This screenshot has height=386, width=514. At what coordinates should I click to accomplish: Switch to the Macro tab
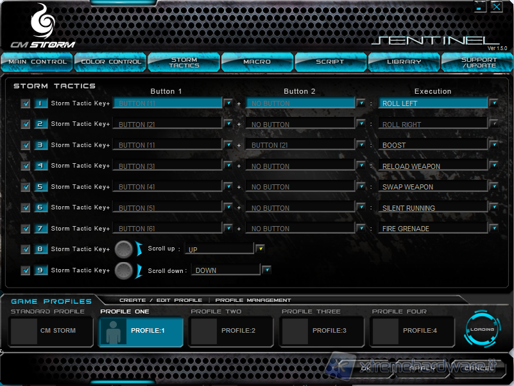click(257, 62)
